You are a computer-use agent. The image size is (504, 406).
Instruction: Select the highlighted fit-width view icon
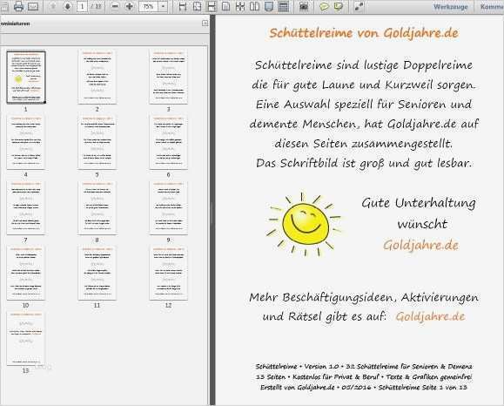point(212,6)
